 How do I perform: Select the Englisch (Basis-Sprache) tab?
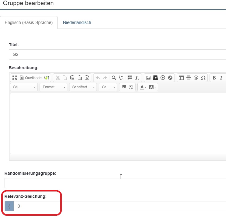click(29, 22)
